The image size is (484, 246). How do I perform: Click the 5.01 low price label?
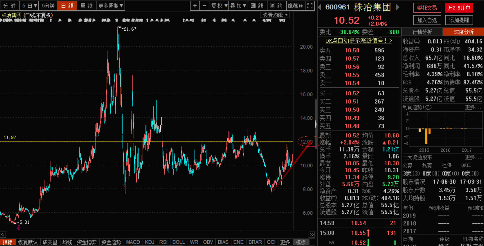click(24, 222)
